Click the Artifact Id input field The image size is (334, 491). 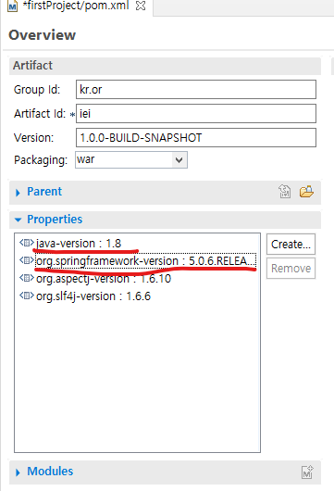[x=196, y=113]
